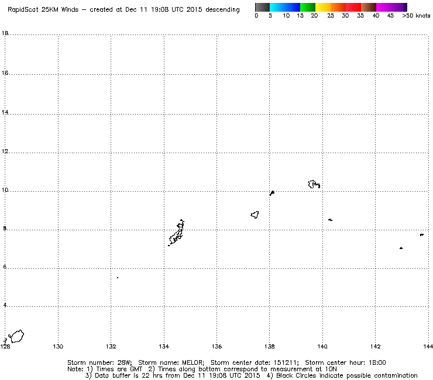433x380 pixels.
Task: Click the '128' longitude axis label
Action: [x=5, y=346]
